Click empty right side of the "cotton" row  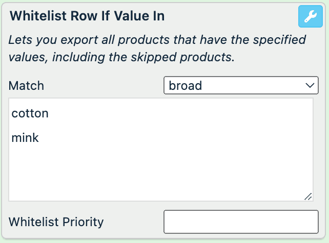205,113
